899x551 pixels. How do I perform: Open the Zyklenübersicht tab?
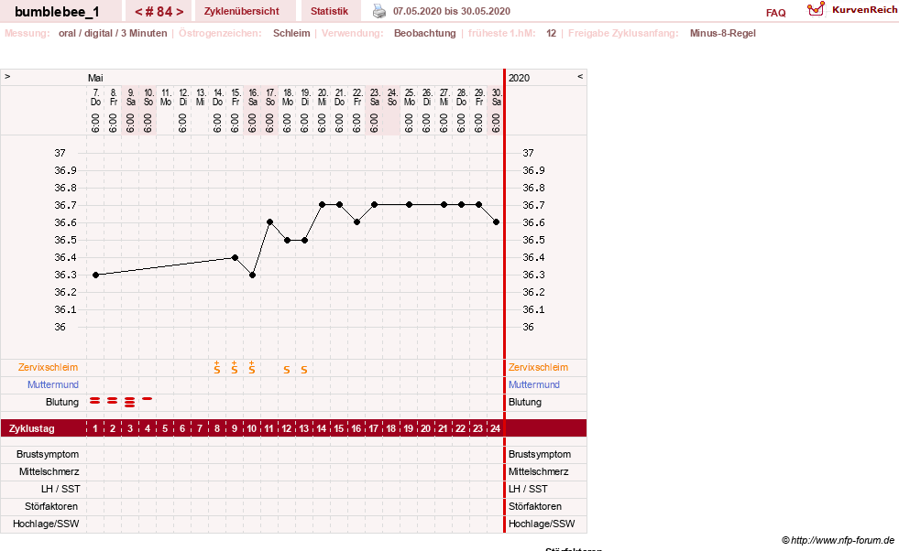[241, 11]
